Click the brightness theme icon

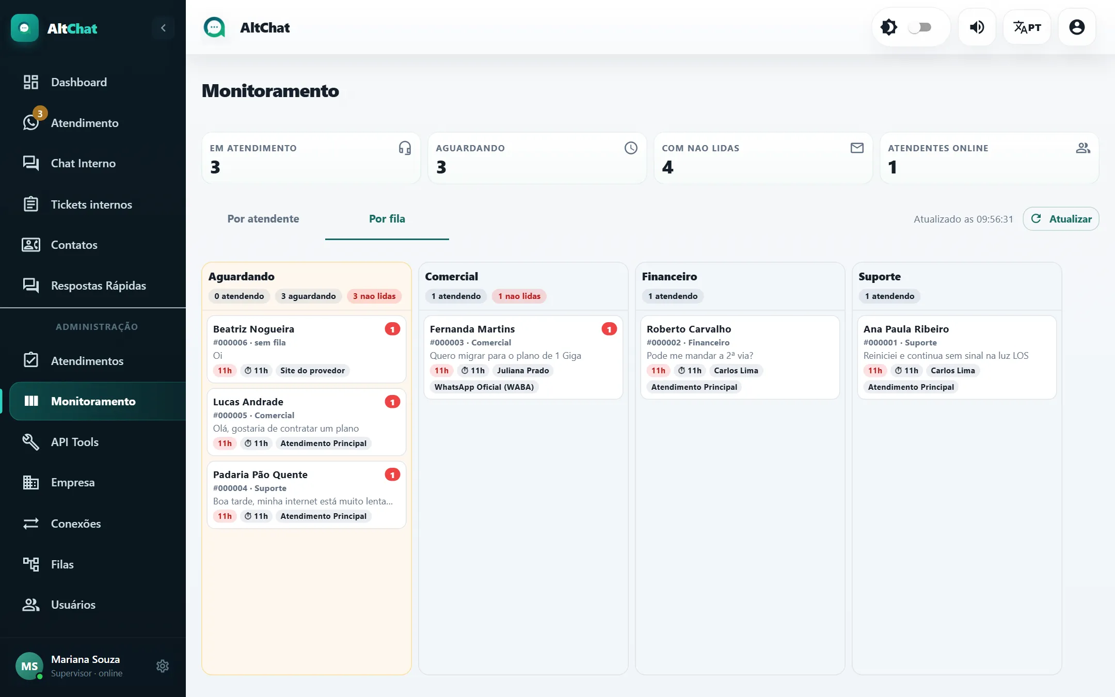889,27
